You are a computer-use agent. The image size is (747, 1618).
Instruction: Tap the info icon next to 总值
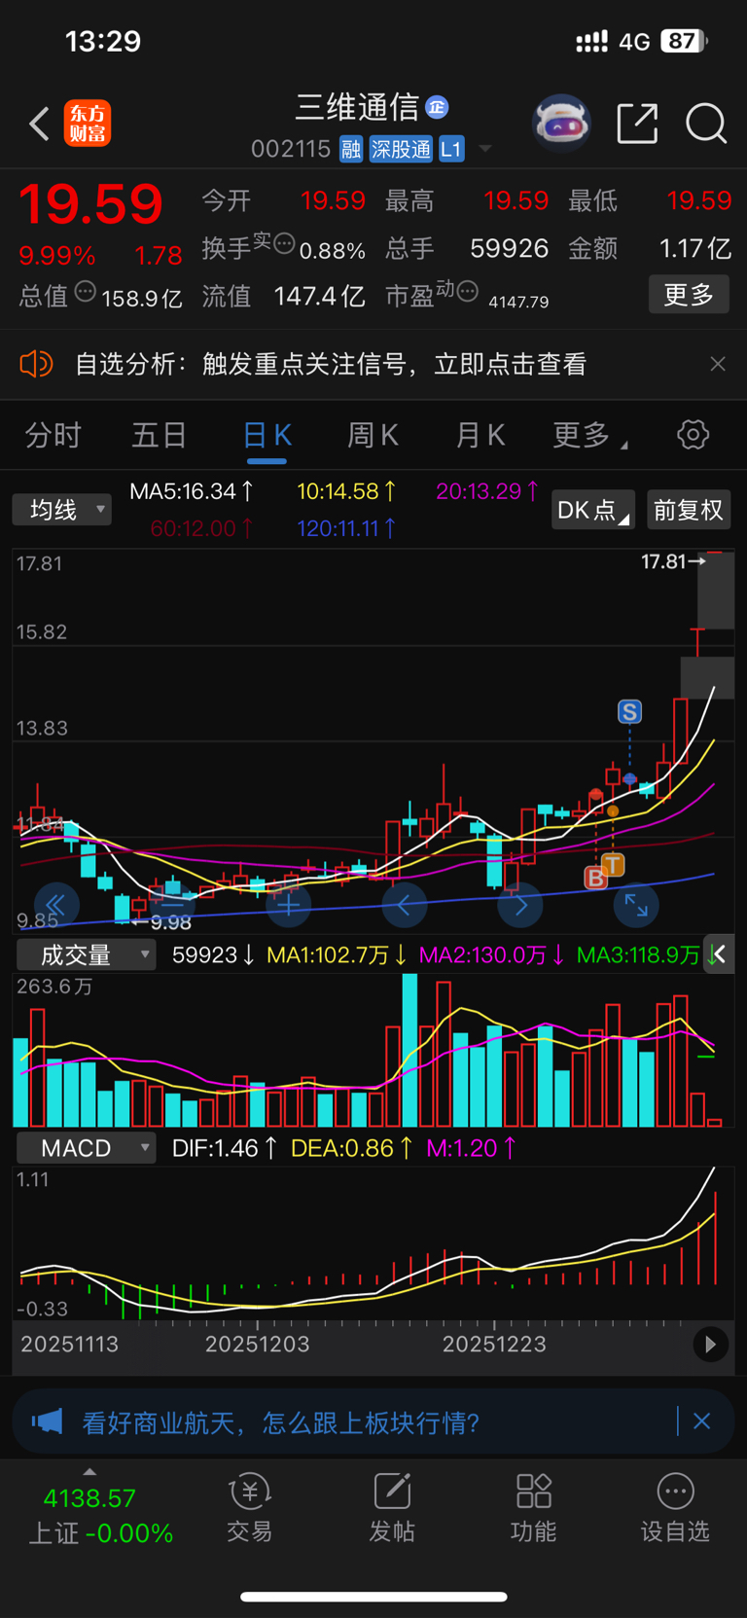[x=86, y=291]
